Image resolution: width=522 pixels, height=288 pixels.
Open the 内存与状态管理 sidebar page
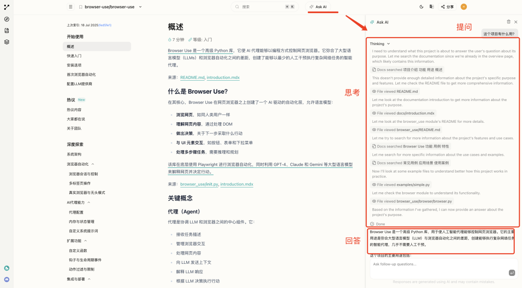click(82, 222)
